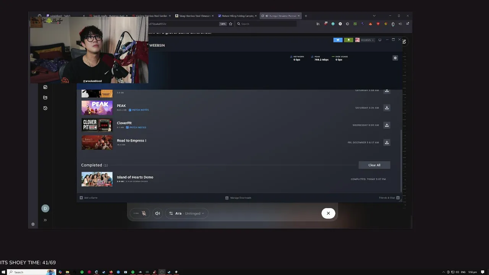This screenshot has height=275, width=489.
Task: Click the Windows Start button
Action: (3, 272)
